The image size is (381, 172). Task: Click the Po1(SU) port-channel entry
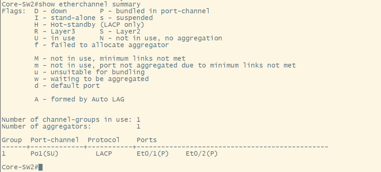click(x=45, y=154)
